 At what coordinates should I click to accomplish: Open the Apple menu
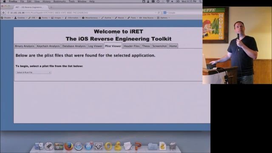pyautogui.click(x=5, y=1)
